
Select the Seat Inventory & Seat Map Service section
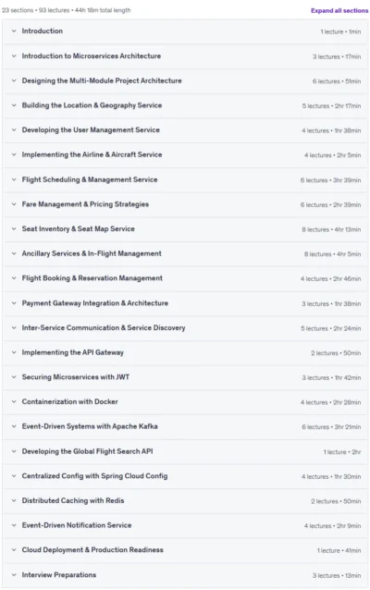pos(185,228)
